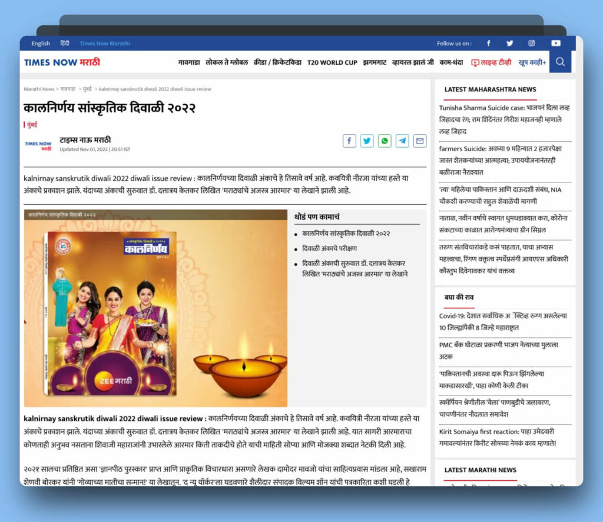Click the Times Now मराठी logo
603x522 pixels.
click(62, 62)
